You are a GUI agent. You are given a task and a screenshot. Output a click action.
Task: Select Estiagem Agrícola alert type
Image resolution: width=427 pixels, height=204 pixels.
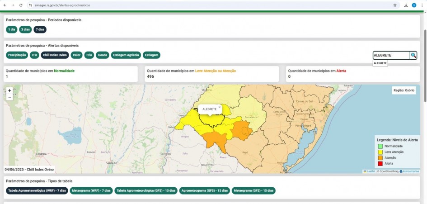click(126, 55)
